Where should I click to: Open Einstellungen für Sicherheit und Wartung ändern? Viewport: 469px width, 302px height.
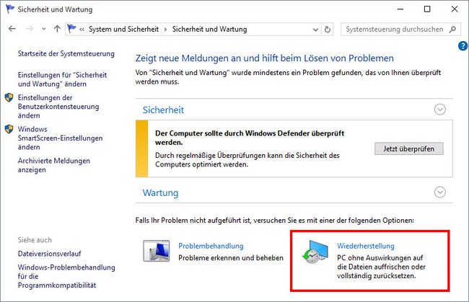click(x=62, y=79)
